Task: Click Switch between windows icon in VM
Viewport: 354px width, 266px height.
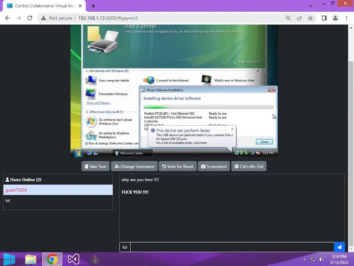Action: click(95, 153)
